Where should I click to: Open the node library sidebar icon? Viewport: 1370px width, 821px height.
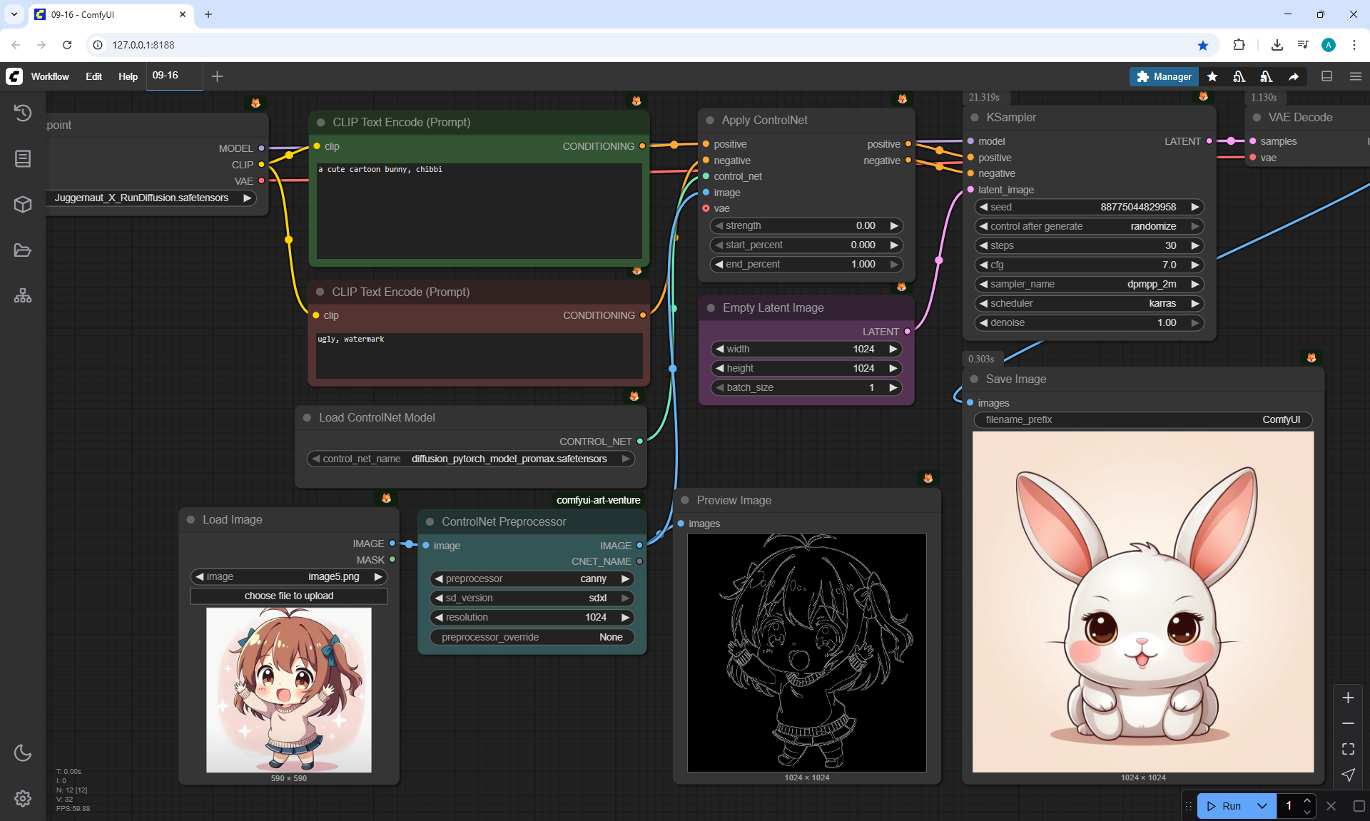(x=23, y=158)
